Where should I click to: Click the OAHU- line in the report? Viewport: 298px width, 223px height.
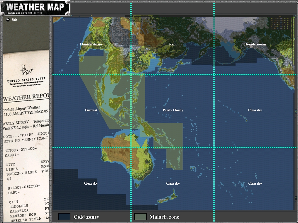click(14, 193)
